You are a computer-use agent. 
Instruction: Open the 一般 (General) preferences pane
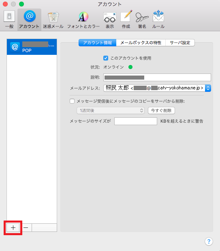click(9, 19)
